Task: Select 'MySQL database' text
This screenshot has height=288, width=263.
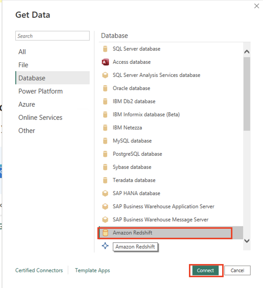Action: click(x=132, y=141)
